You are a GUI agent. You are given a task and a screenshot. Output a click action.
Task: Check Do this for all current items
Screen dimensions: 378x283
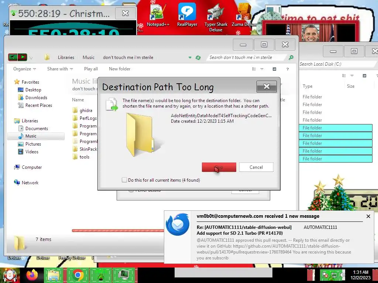[x=124, y=180]
